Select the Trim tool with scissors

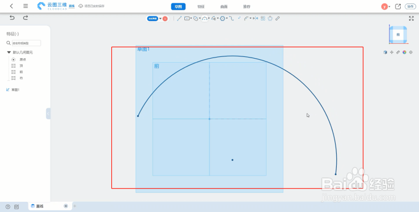(213, 18)
